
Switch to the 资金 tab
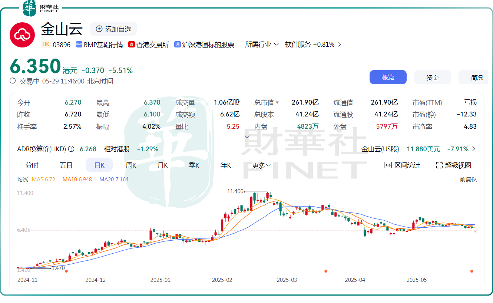pyautogui.click(x=433, y=77)
